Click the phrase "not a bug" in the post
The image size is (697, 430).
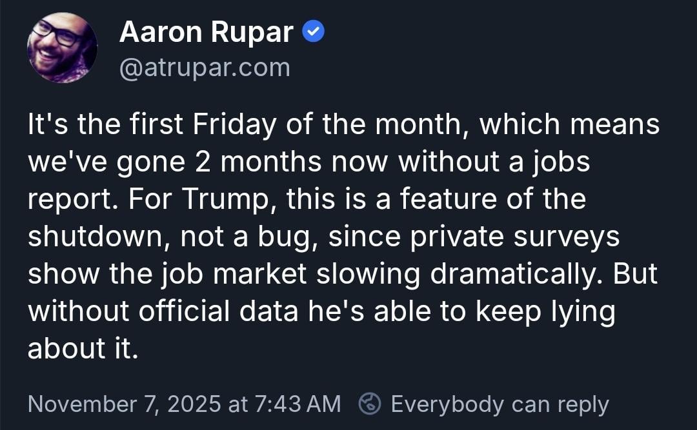(248, 237)
